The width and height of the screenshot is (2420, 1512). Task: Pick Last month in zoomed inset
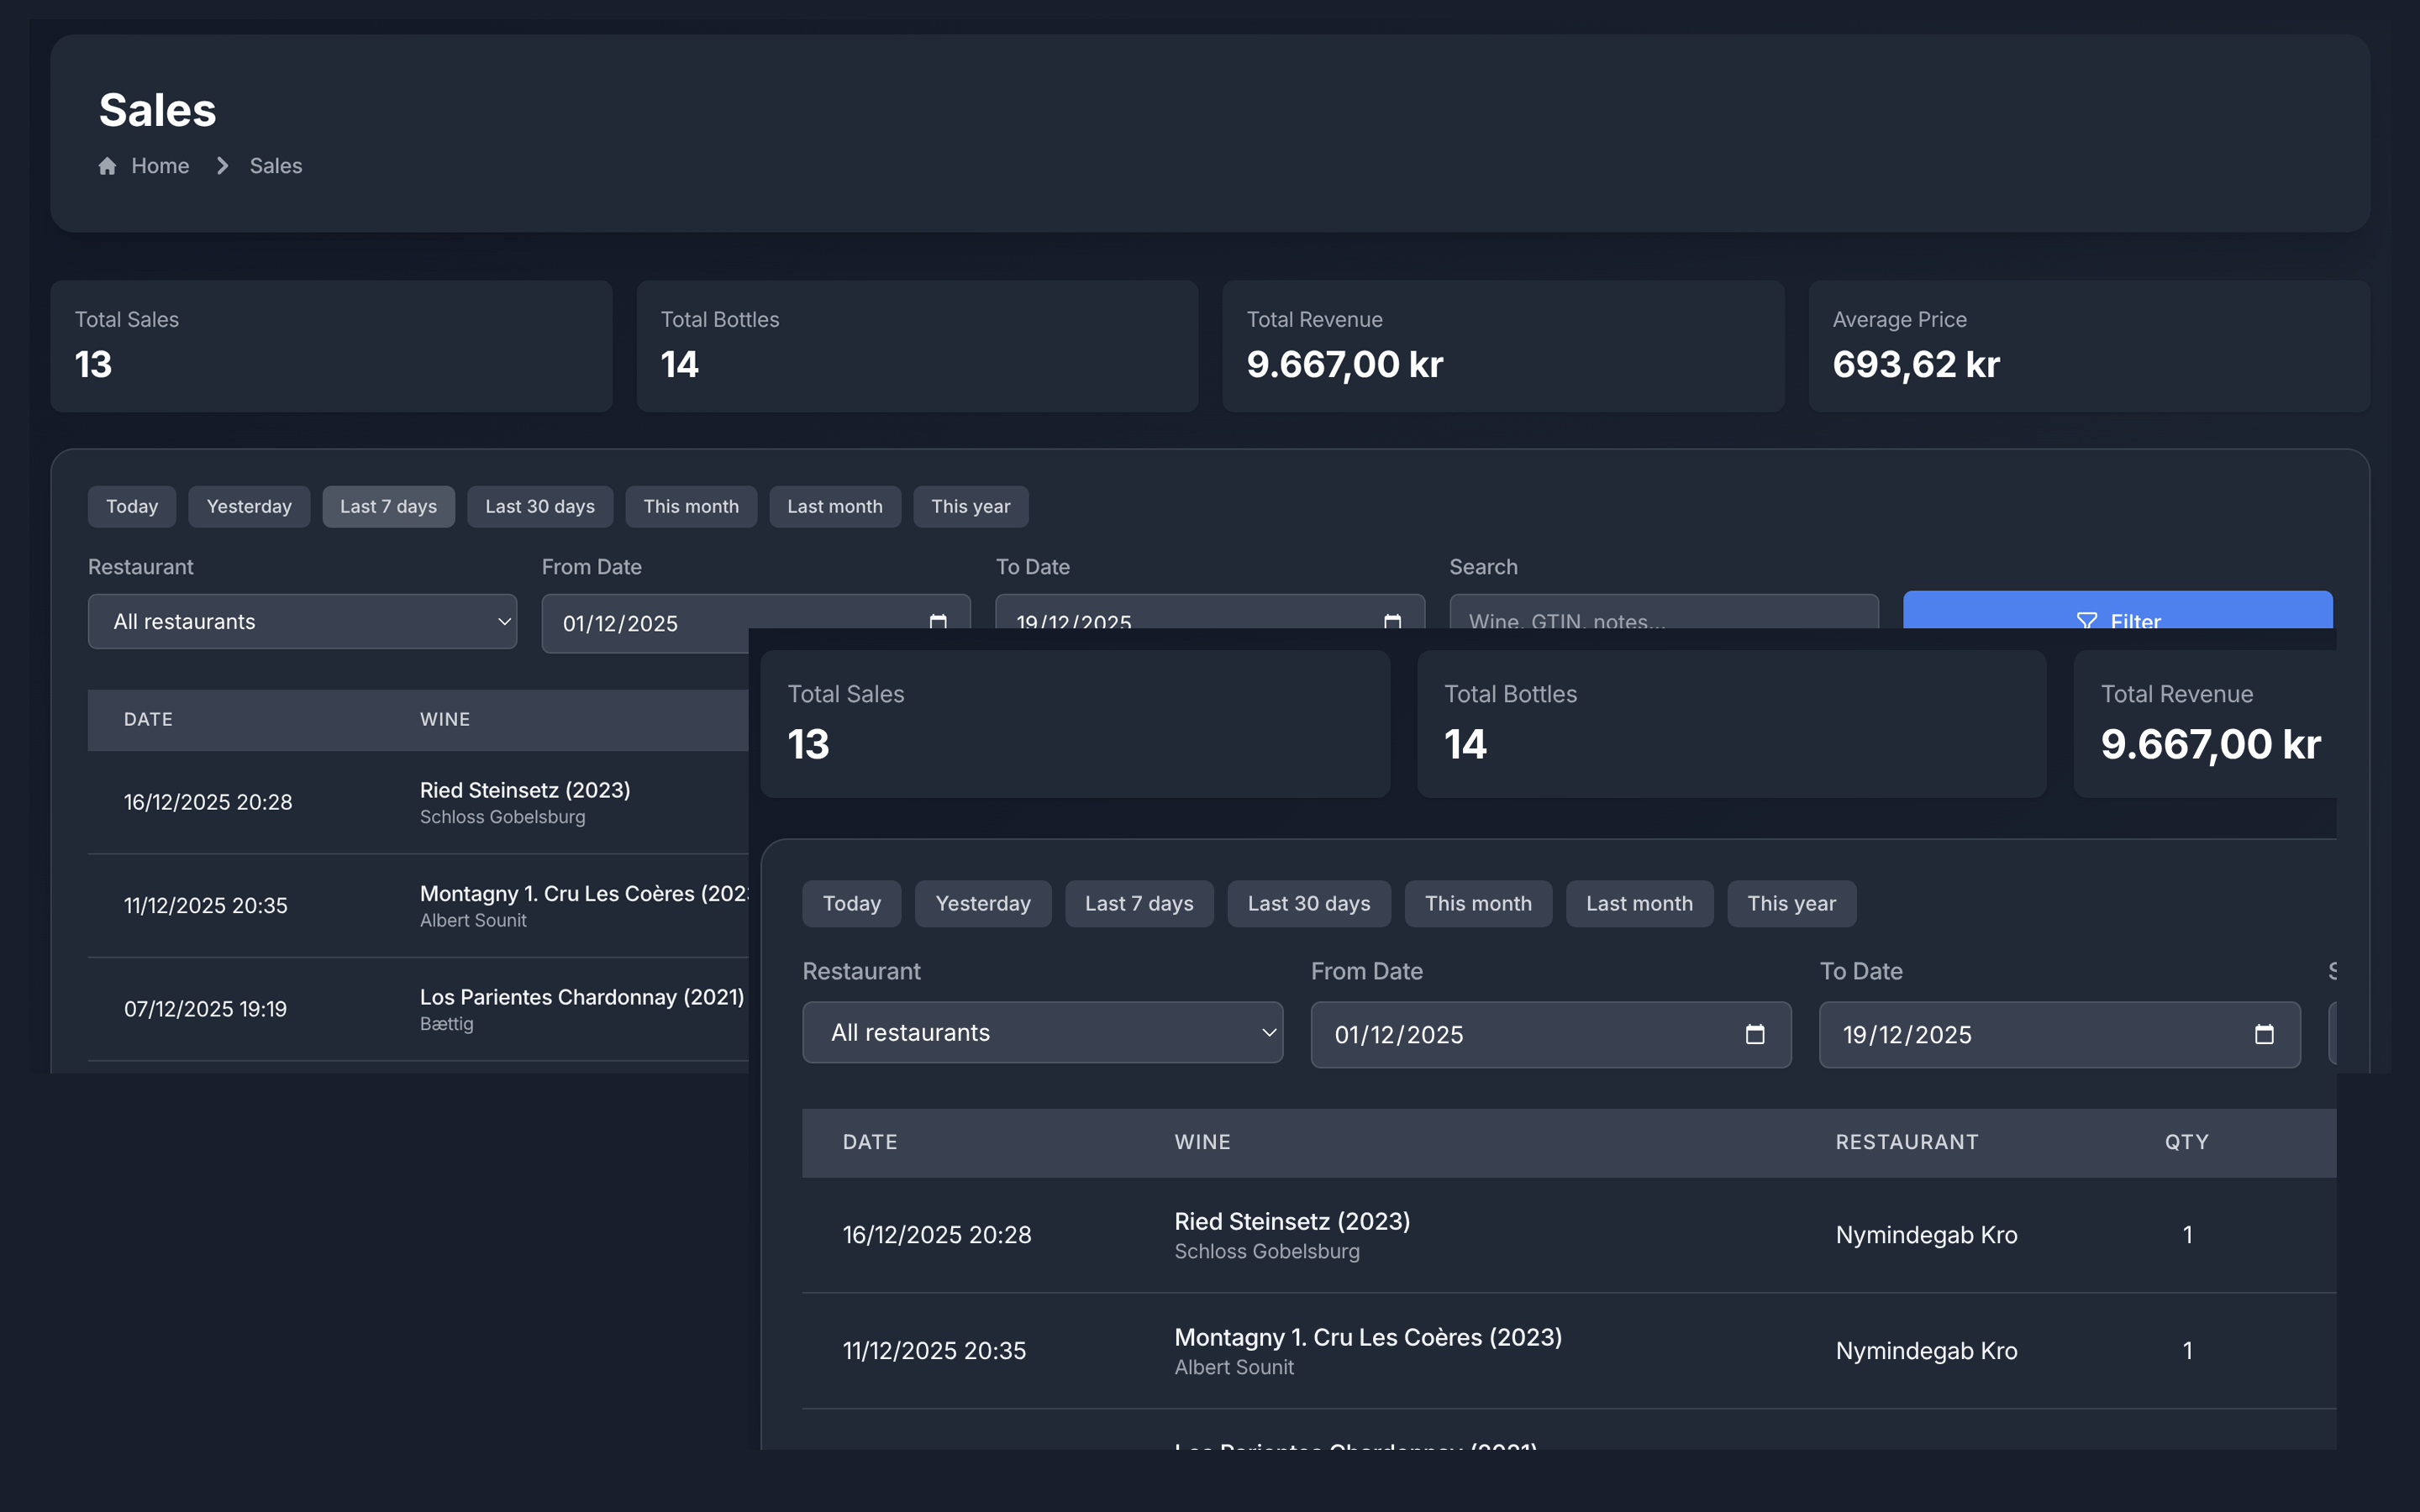click(x=1640, y=903)
